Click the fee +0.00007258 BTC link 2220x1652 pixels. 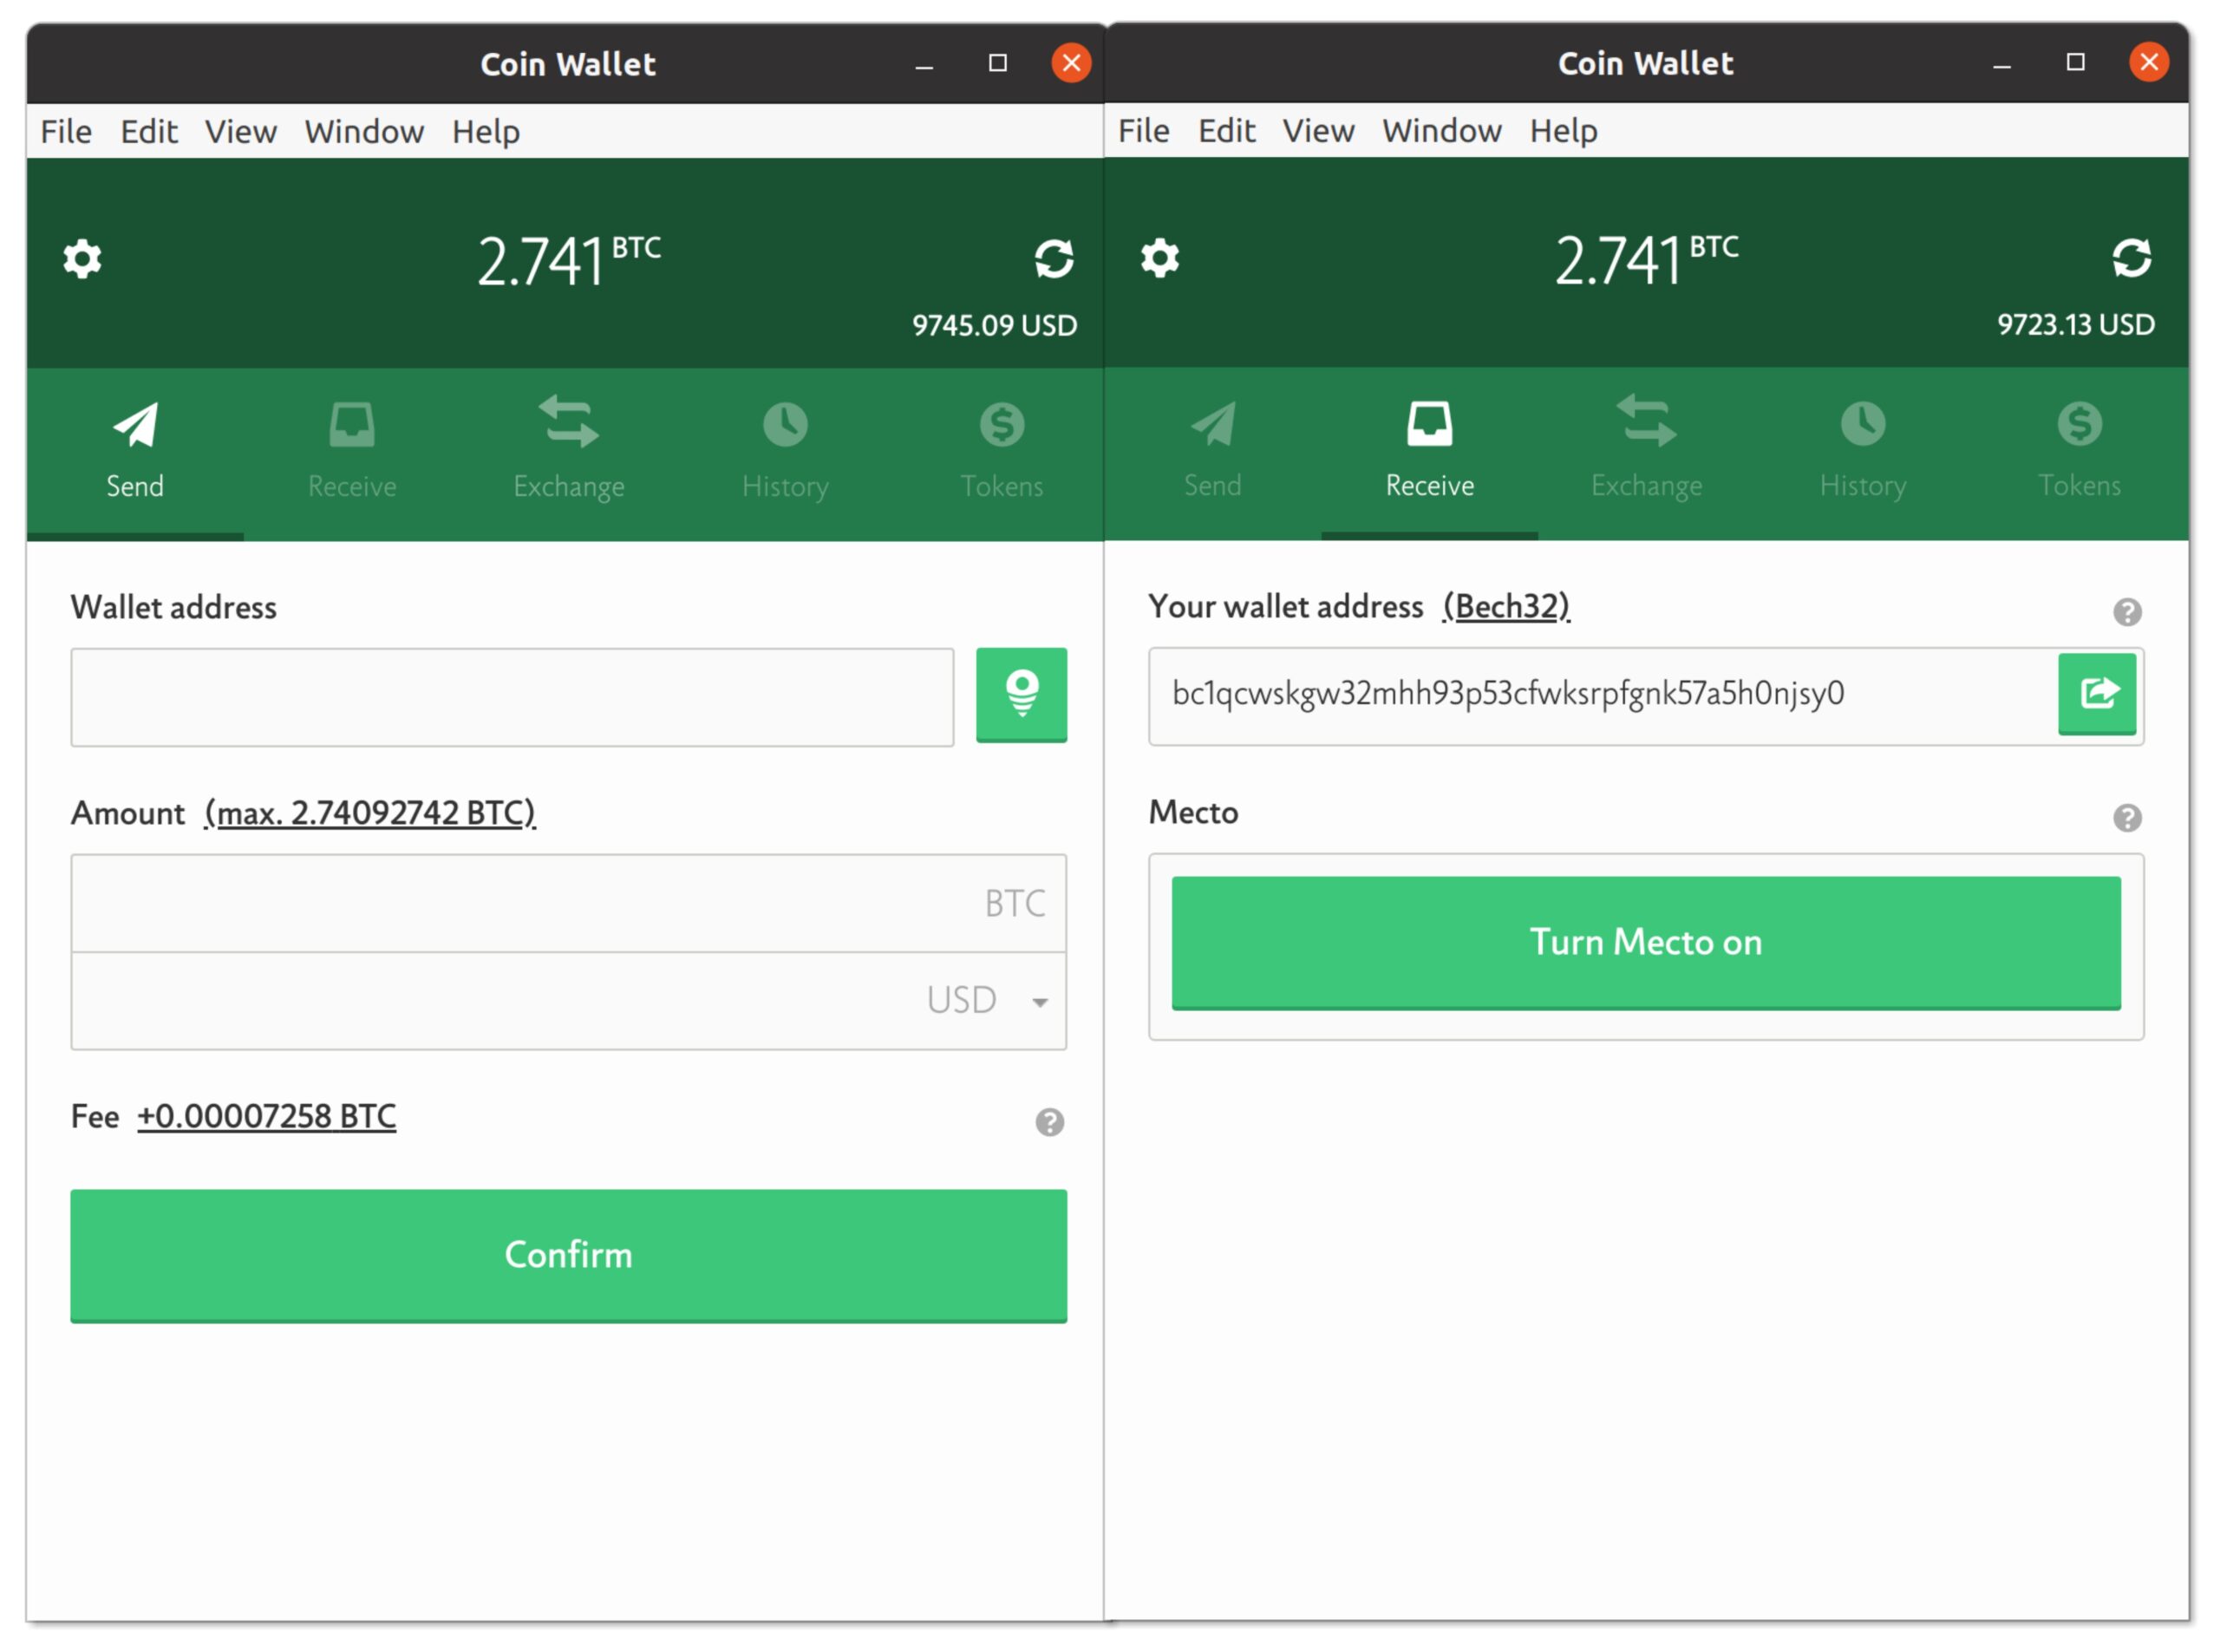coord(267,1116)
